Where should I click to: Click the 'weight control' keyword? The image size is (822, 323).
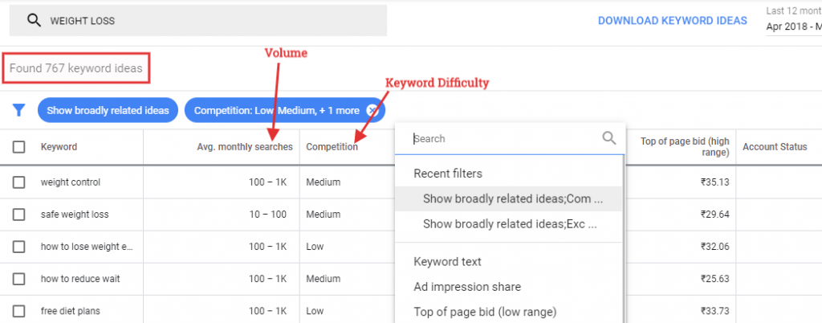(71, 182)
